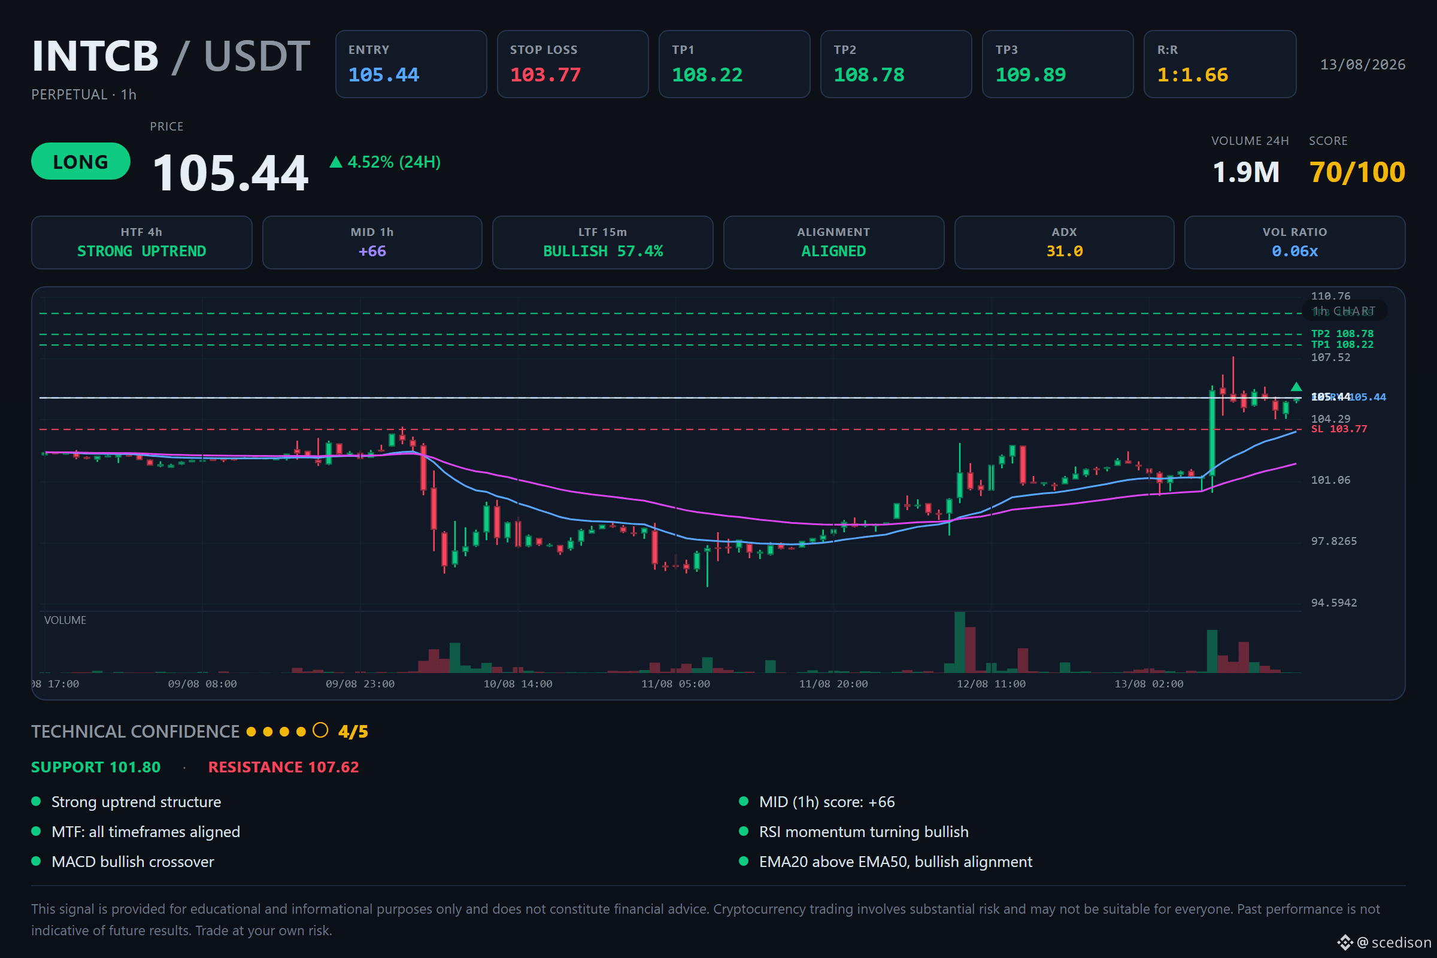Click the green triangle marker on chart
This screenshot has height=958, width=1437.
tap(1296, 387)
